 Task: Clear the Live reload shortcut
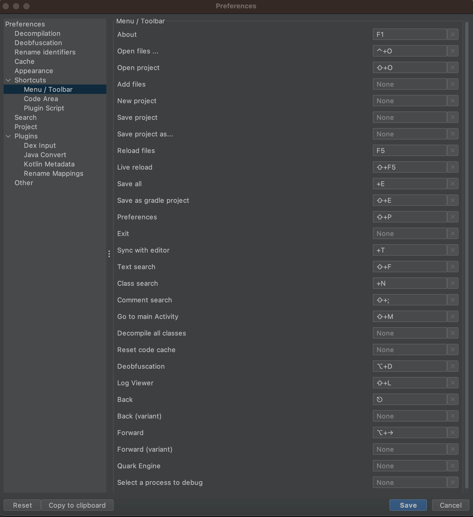click(x=453, y=167)
